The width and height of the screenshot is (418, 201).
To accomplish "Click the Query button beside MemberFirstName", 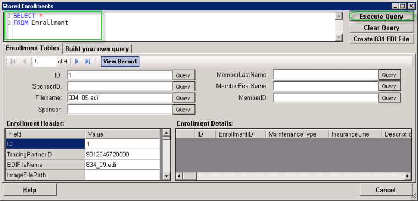I will (389, 86).
